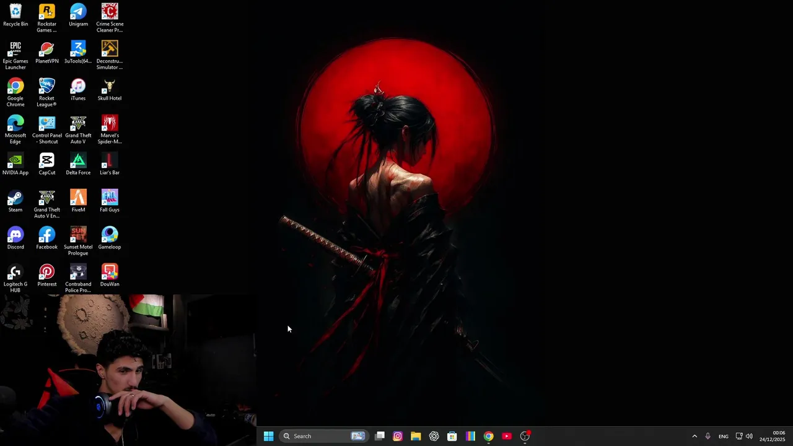Open Microsoft Store from the taskbar
The width and height of the screenshot is (793, 446).
[x=452, y=436]
